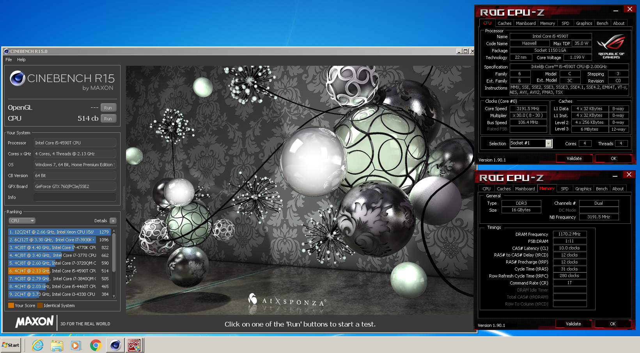Expand the Socket #1 selection dropdown
The height and width of the screenshot is (353, 640).
tap(549, 144)
